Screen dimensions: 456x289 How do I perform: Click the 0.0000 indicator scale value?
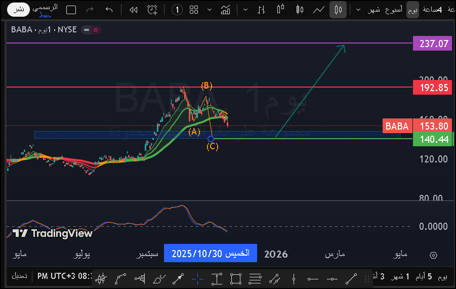[x=433, y=226]
